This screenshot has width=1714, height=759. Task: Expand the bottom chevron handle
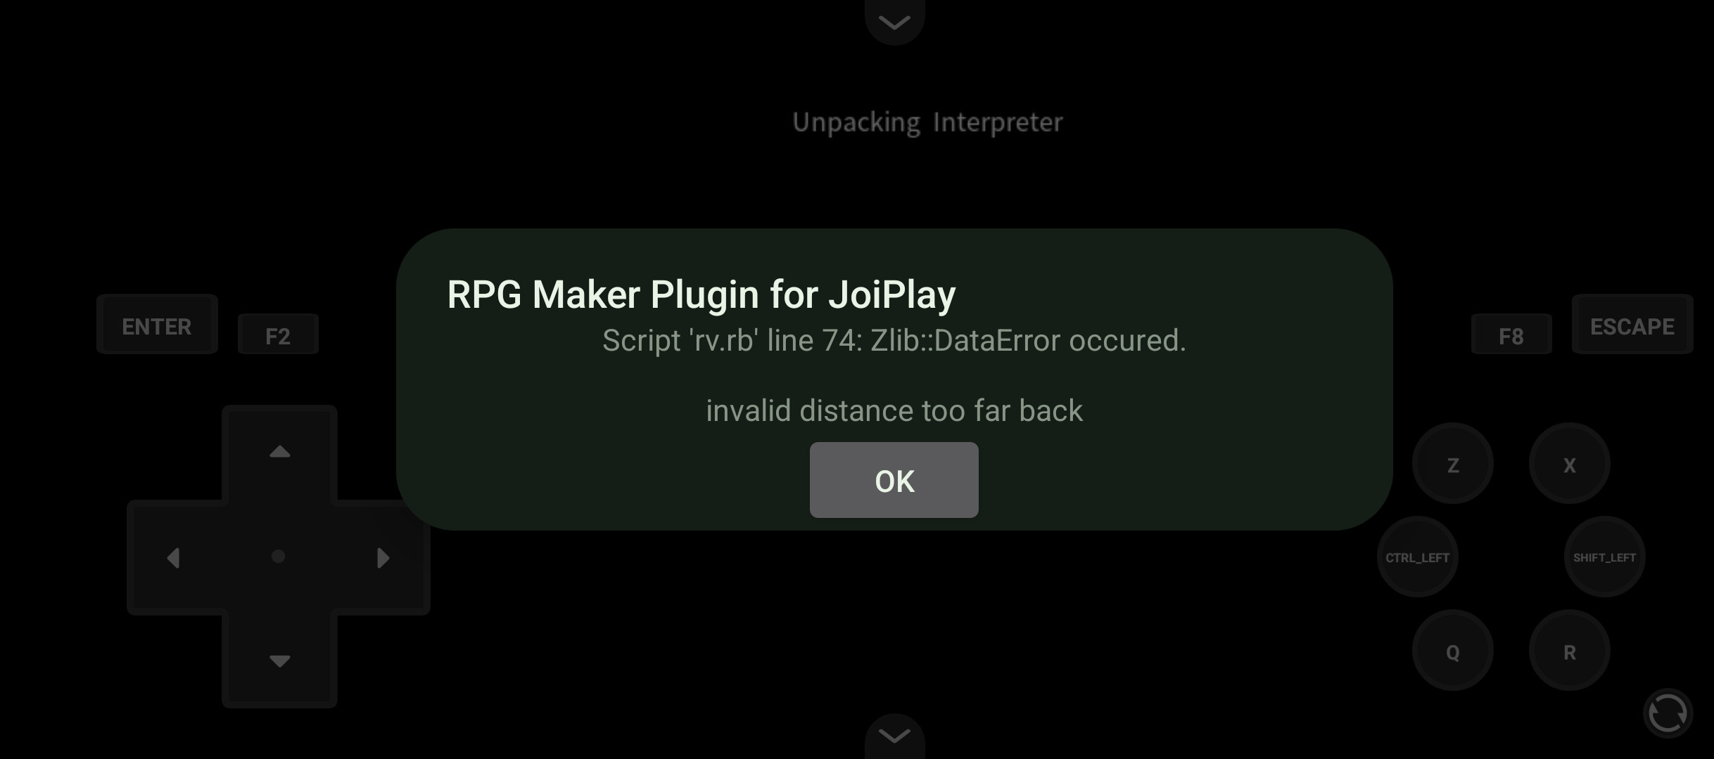(894, 736)
